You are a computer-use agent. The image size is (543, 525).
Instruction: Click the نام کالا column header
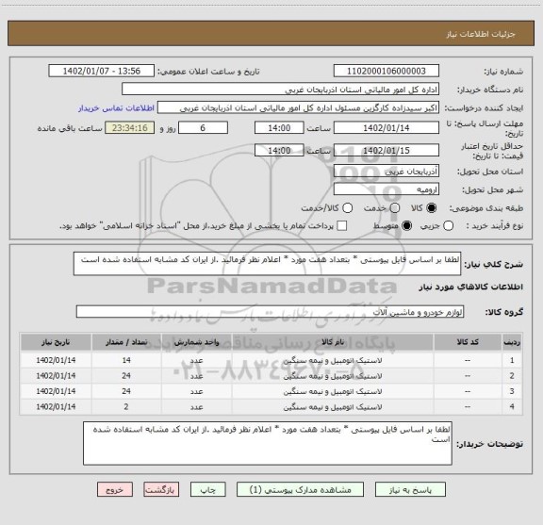click(x=333, y=342)
